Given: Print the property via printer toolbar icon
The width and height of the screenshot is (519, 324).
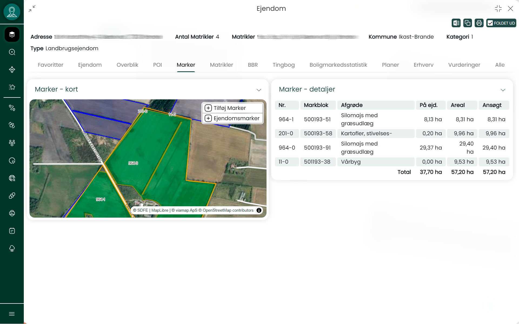Looking at the screenshot, I should pyautogui.click(x=479, y=23).
